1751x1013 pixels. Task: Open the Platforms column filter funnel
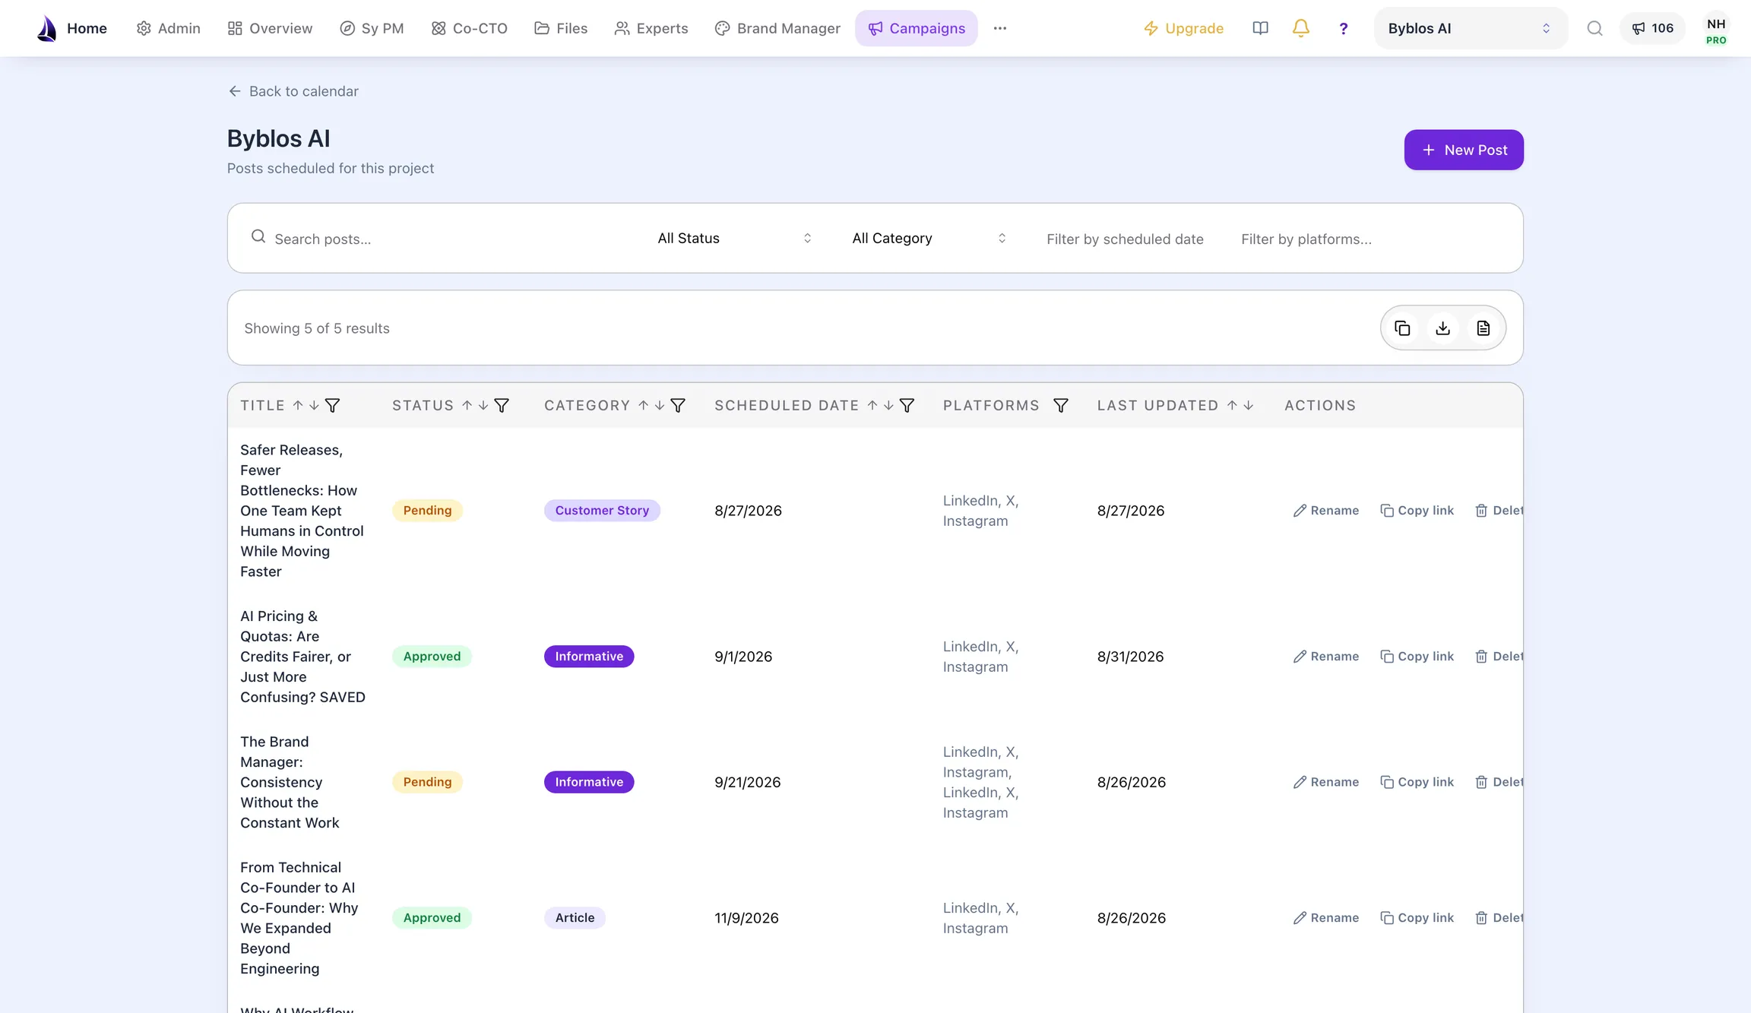tap(1061, 406)
